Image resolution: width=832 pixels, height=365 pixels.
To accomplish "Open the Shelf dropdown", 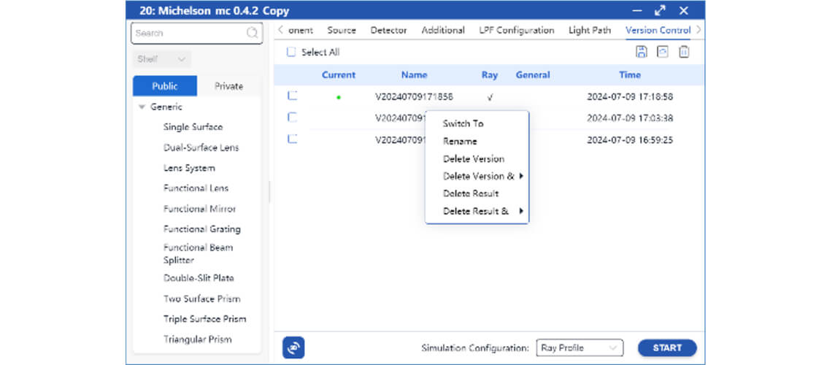I will point(162,59).
